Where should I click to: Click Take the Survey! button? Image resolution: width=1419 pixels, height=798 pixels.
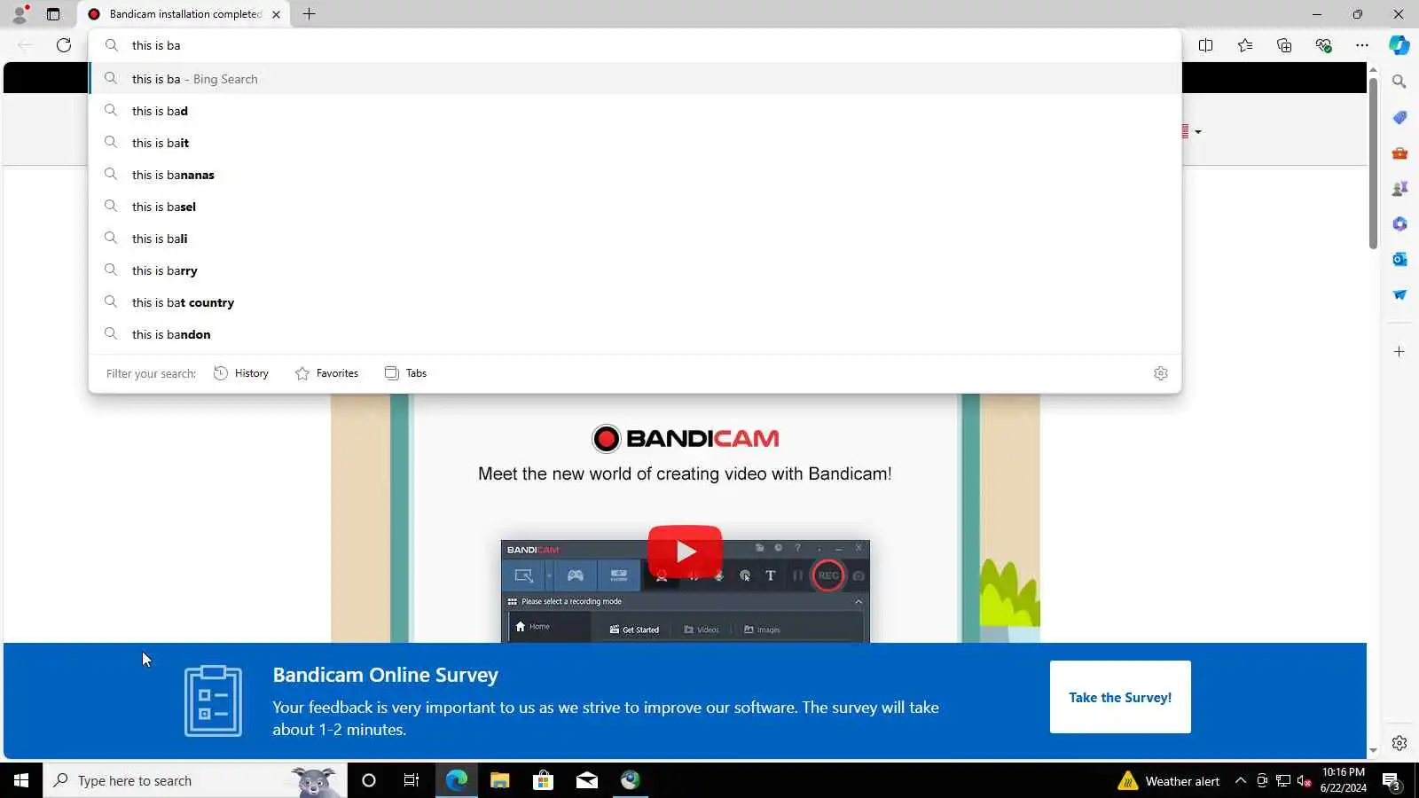point(1120,697)
